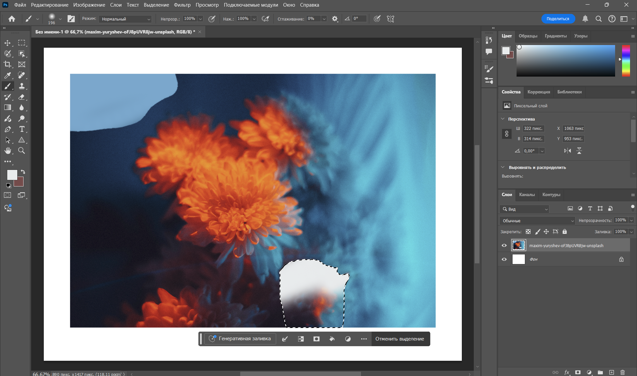Image resolution: width=637 pixels, height=376 pixels.
Task: Switch to the Каналы tab
Action: (x=527, y=195)
